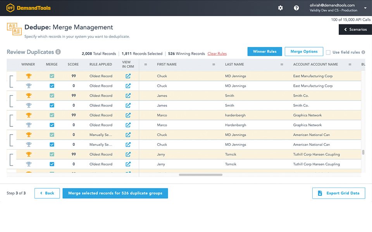Uncheck merge box on Jerry Tomcik score 0 row

point(52,164)
